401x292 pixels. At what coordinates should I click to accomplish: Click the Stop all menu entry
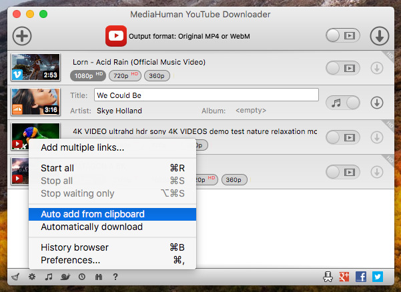pos(112,181)
